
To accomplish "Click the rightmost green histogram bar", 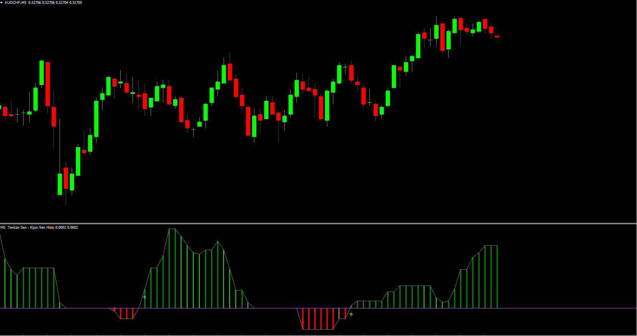I will point(497,277).
